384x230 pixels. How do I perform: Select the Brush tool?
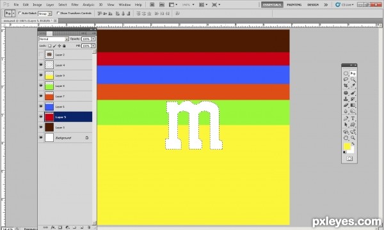pos(353,93)
